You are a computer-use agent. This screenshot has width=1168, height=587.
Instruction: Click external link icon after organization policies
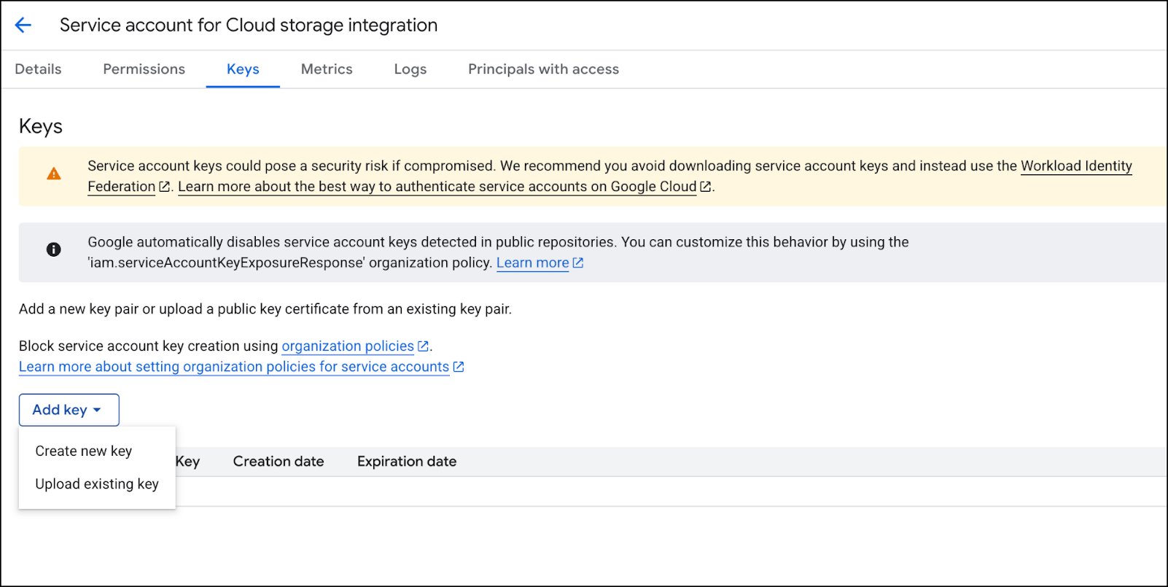coord(423,346)
